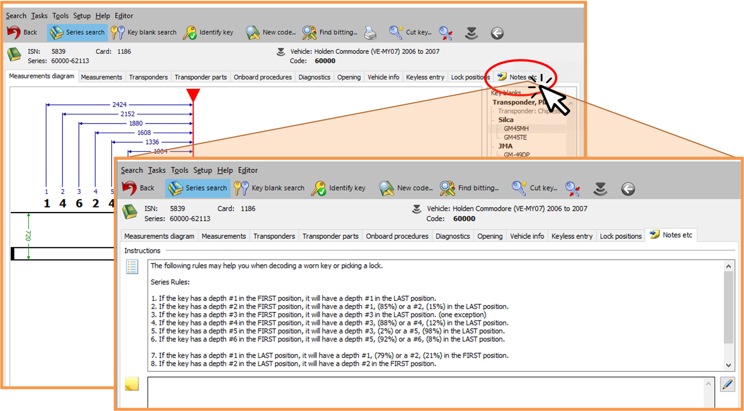Image resolution: width=744 pixels, height=411 pixels.
Task: Click Instructions list icon in front window
Action: [x=132, y=266]
